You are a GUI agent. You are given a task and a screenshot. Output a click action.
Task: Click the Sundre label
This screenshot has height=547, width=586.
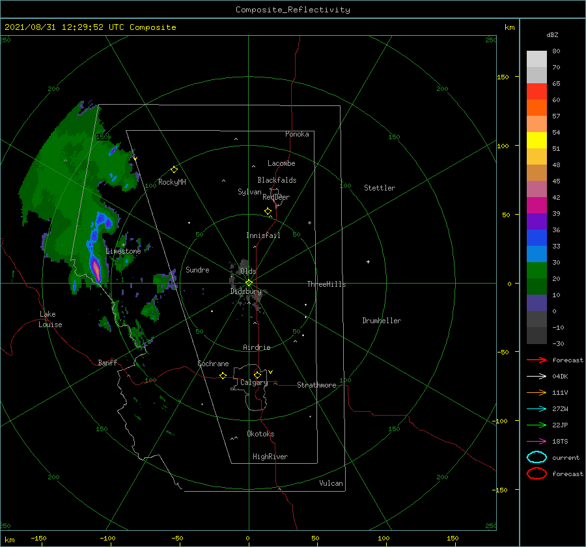pyautogui.click(x=197, y=269)
